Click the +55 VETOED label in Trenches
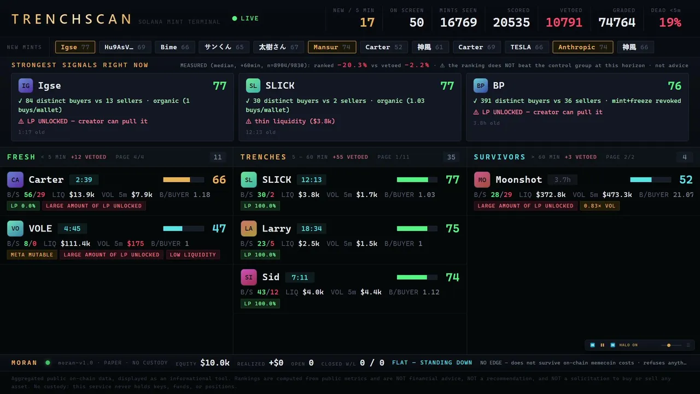 pos(351,157)
